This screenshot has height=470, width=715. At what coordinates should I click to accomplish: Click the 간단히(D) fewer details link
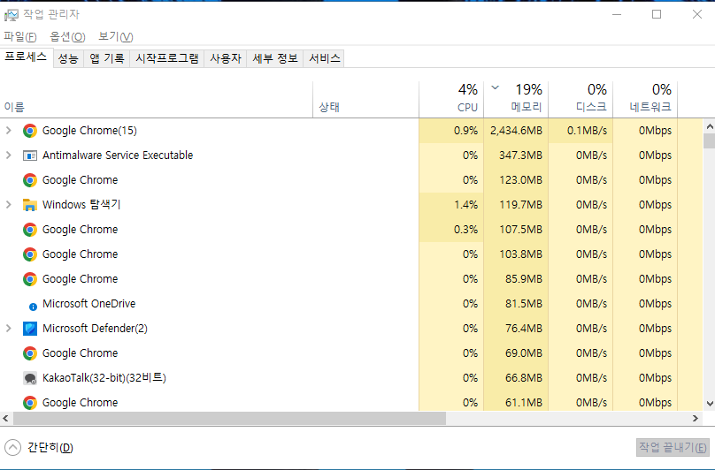coord(50,448)
